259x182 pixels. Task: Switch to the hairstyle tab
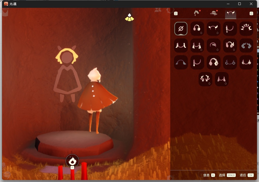(x=197, y=13)
